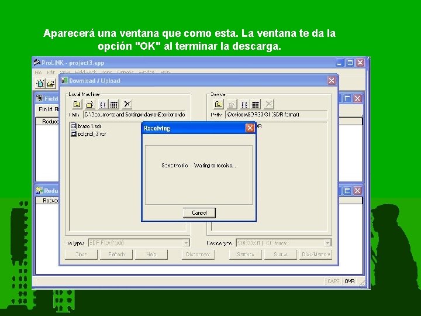Click the Status button
The width and height of the screenshot is (421, 316).
pos(281,254)
